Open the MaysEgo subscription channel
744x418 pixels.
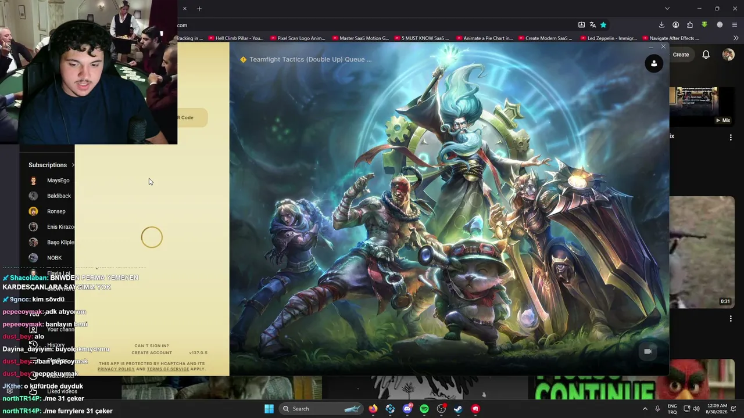pos(51,181)
